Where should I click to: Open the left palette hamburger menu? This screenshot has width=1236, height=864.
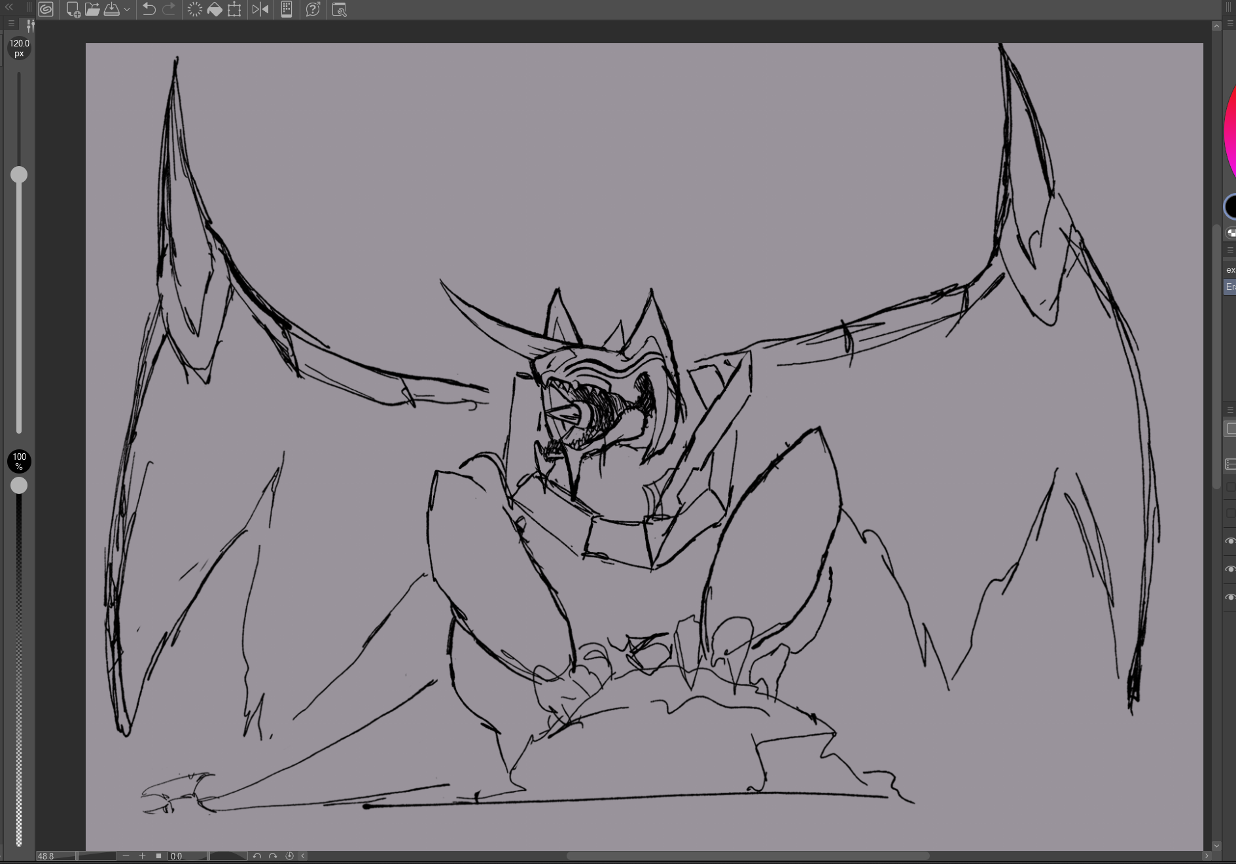point(11,24)
